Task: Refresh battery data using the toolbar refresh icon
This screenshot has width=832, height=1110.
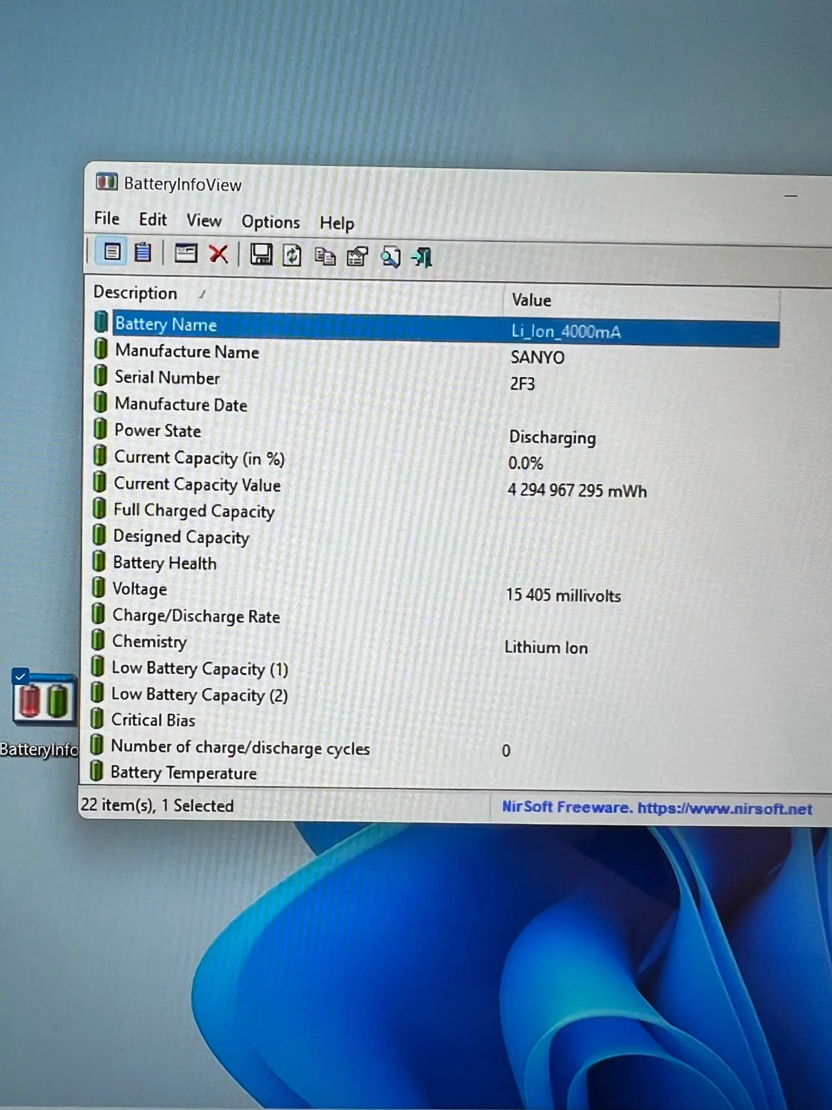Action: [292, 256]
